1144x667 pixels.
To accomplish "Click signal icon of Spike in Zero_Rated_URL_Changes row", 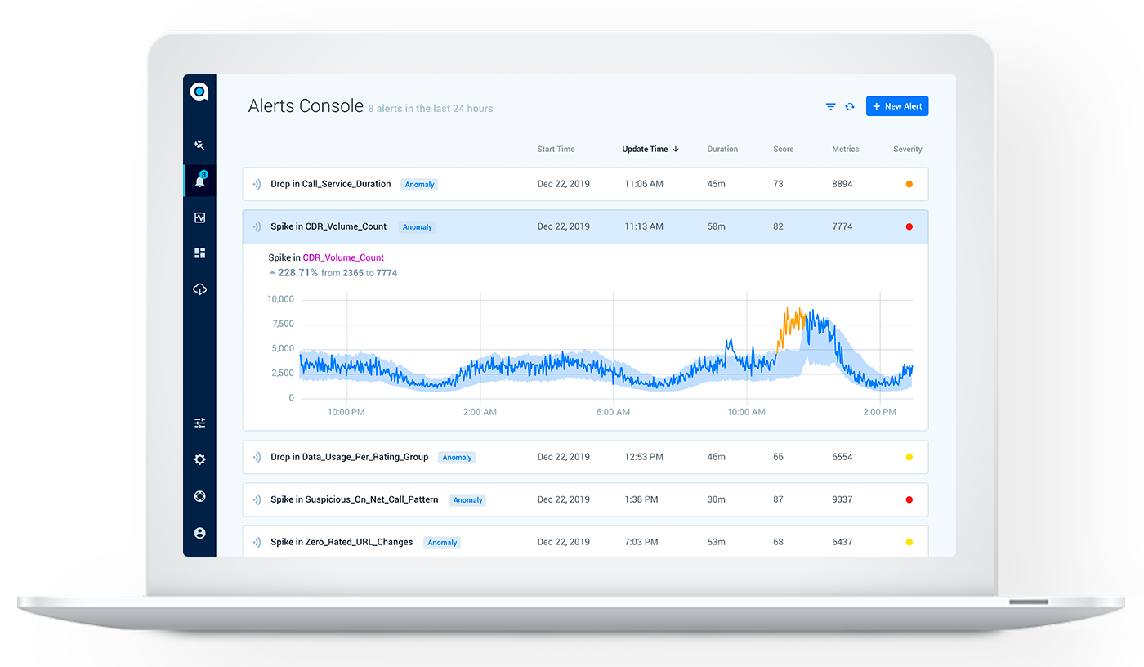I will (257, 542).
